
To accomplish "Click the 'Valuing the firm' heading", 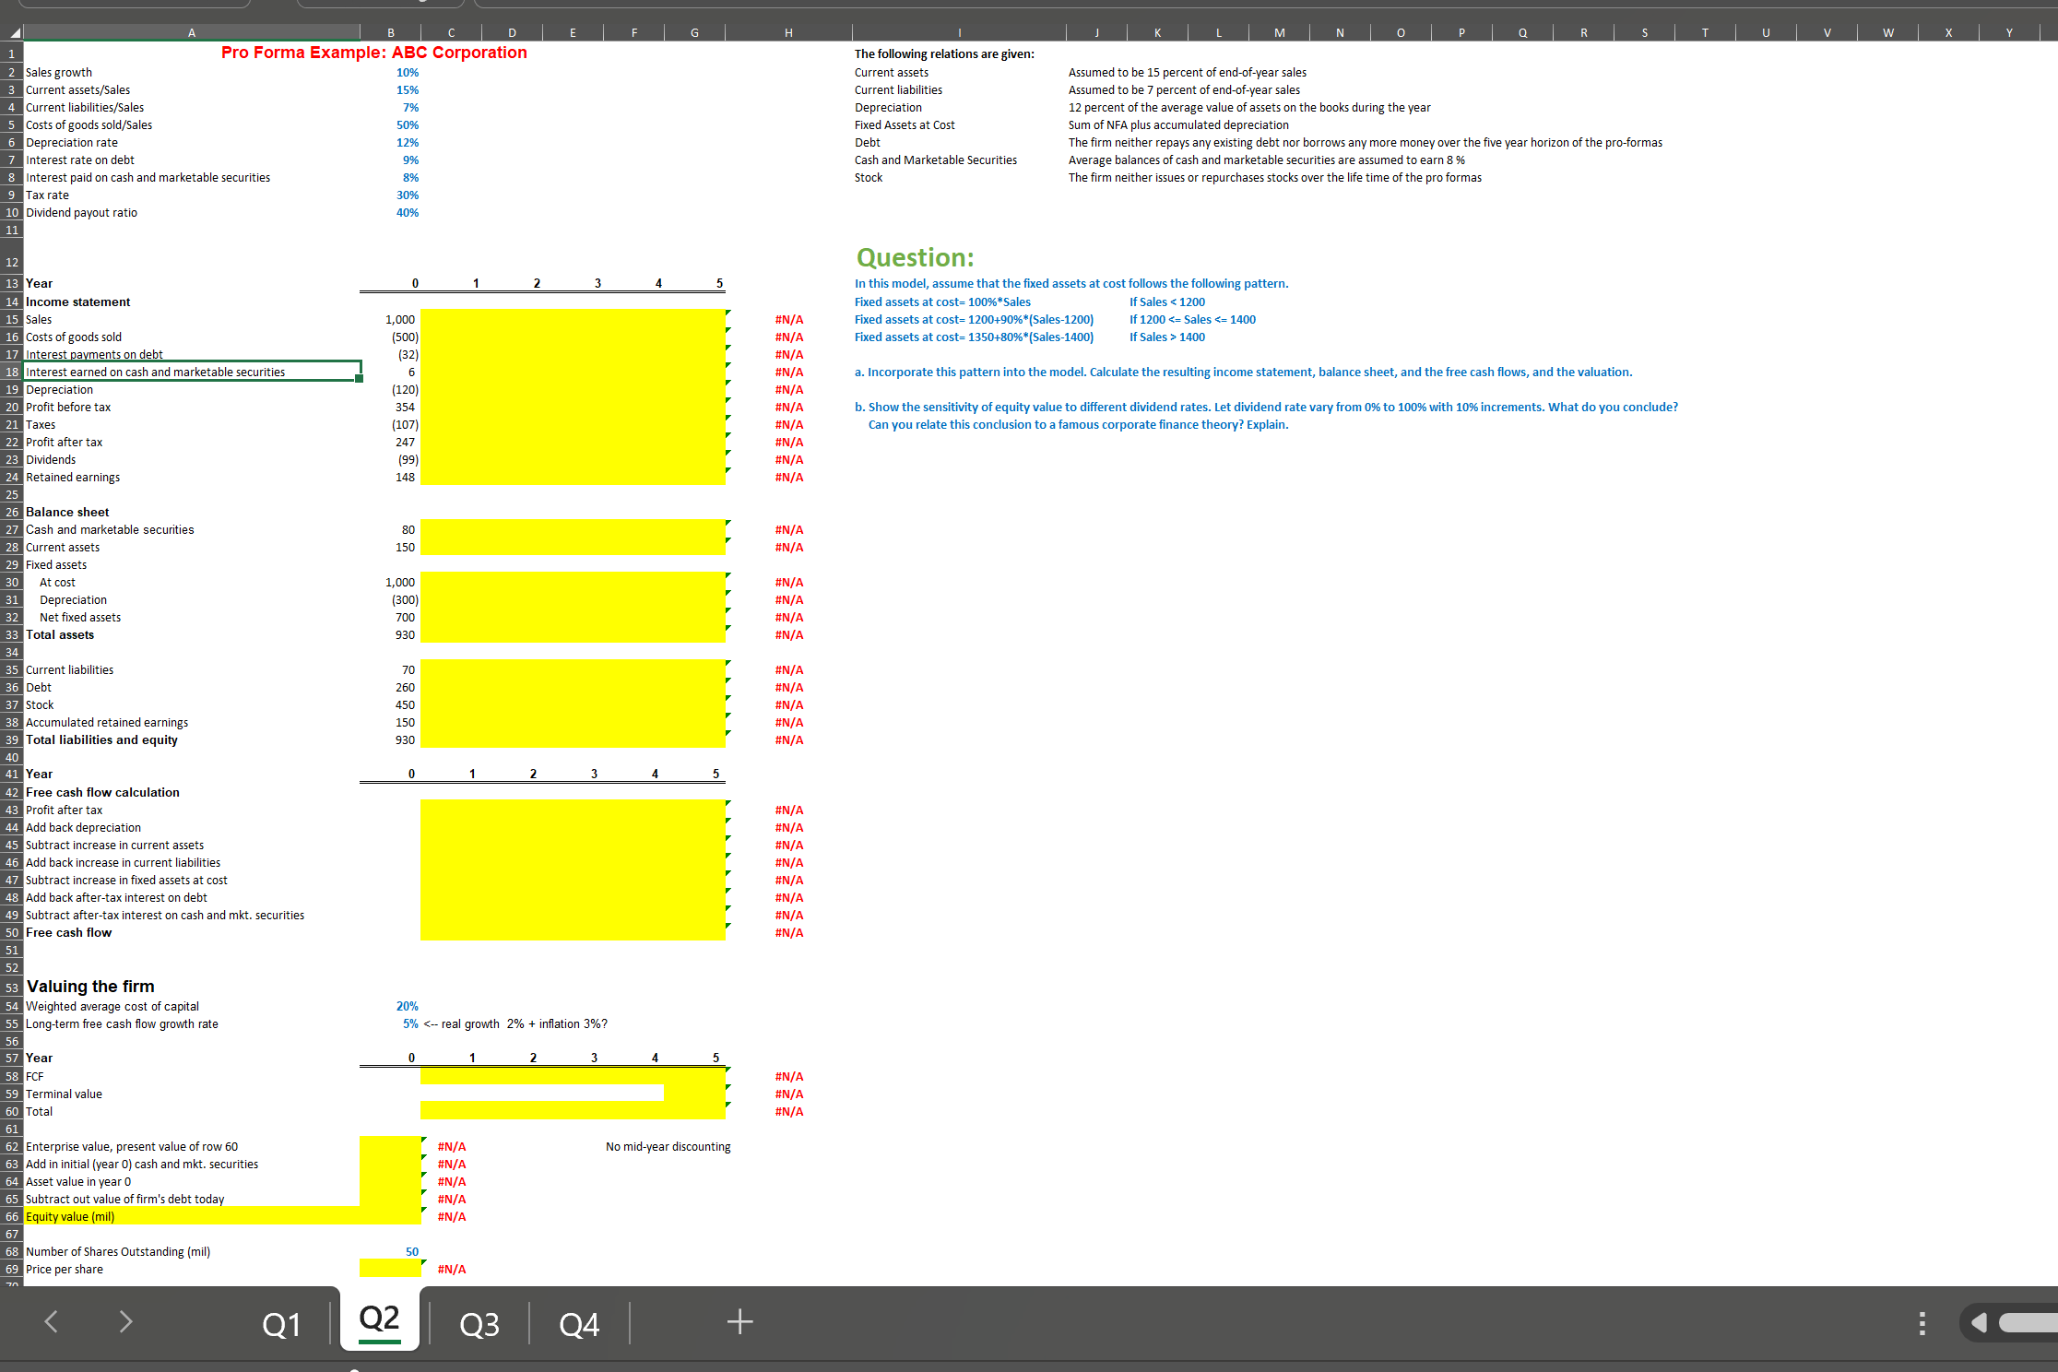I will pos(90,986).
